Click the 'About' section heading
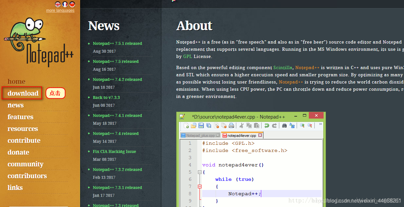 click(194, 26)
